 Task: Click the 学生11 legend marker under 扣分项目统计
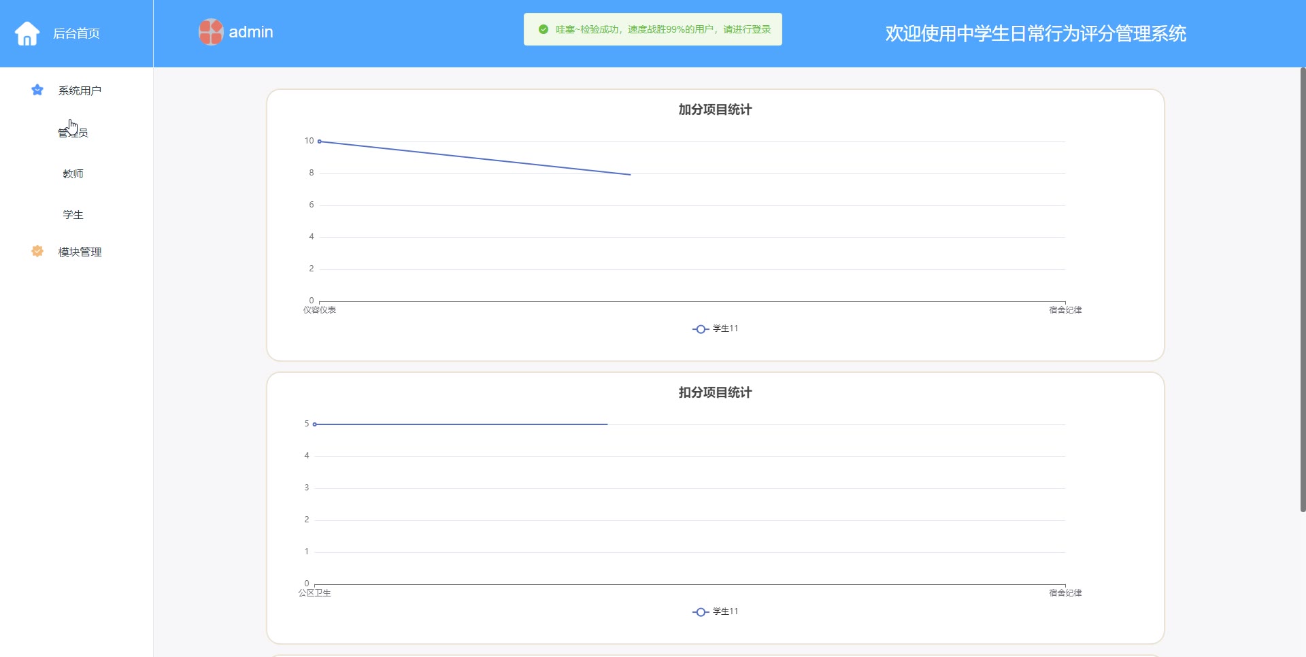point(701,612)
